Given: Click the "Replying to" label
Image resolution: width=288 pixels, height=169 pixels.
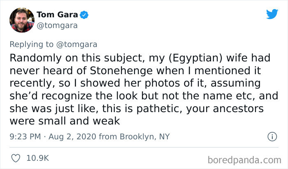Looking at the screenshot, I should (x=33, y=44).
